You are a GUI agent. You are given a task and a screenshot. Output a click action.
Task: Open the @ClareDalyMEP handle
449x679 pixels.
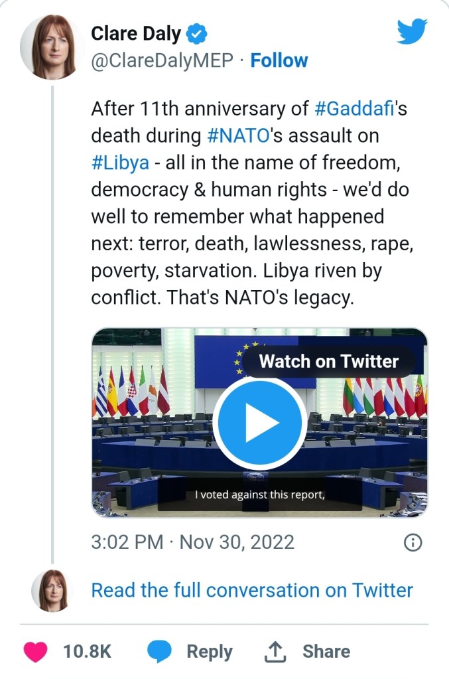click(x=162, y=60)
